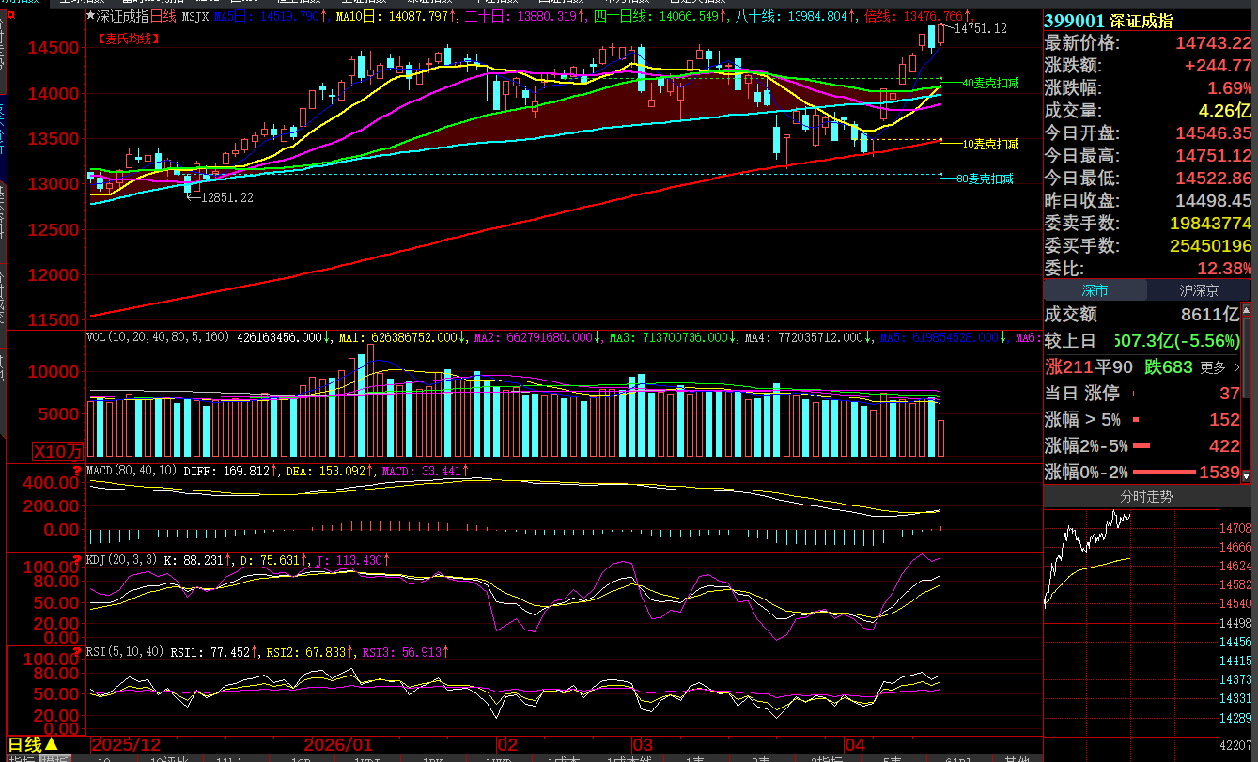Toggle the 日线 period label in header
1258x762 pixels.
163,16
